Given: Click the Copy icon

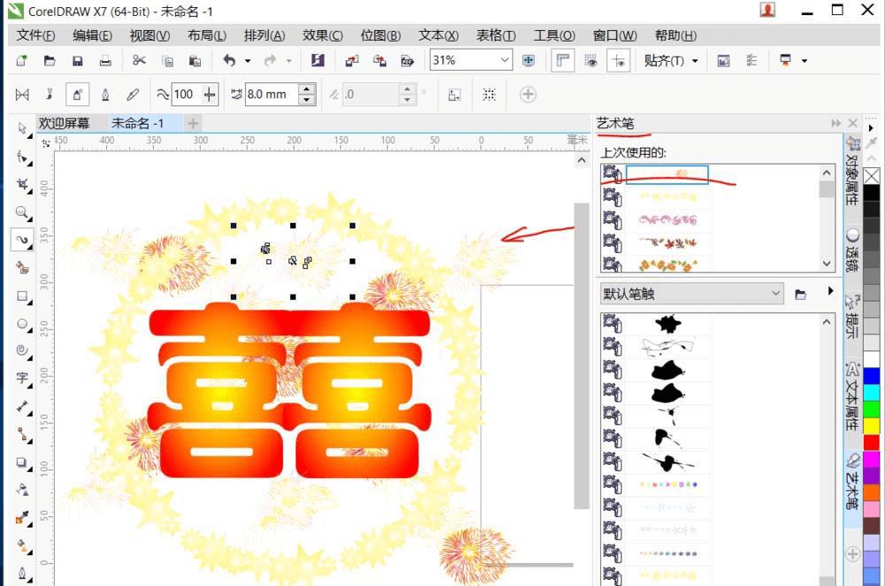Looking at the screenshot, I should coord(167,60).
